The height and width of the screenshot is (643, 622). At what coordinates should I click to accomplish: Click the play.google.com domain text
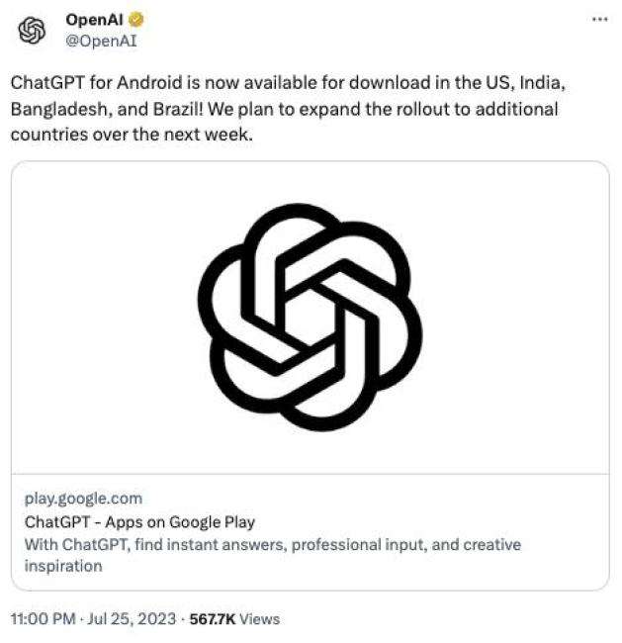83,499
